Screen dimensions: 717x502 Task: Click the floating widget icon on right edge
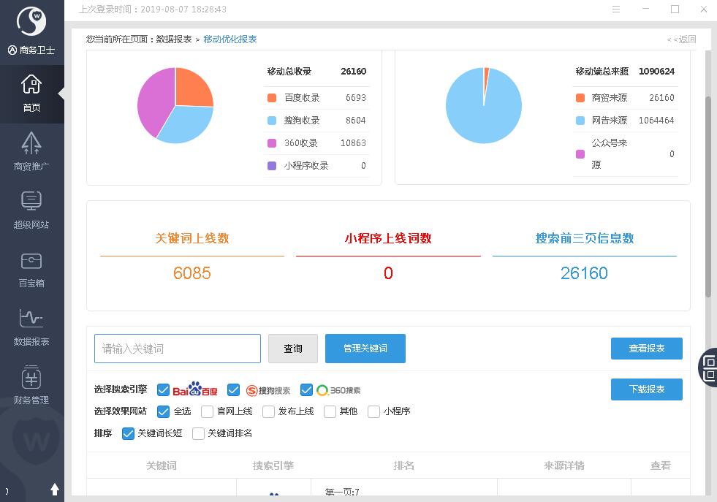(x=708, y=367)
